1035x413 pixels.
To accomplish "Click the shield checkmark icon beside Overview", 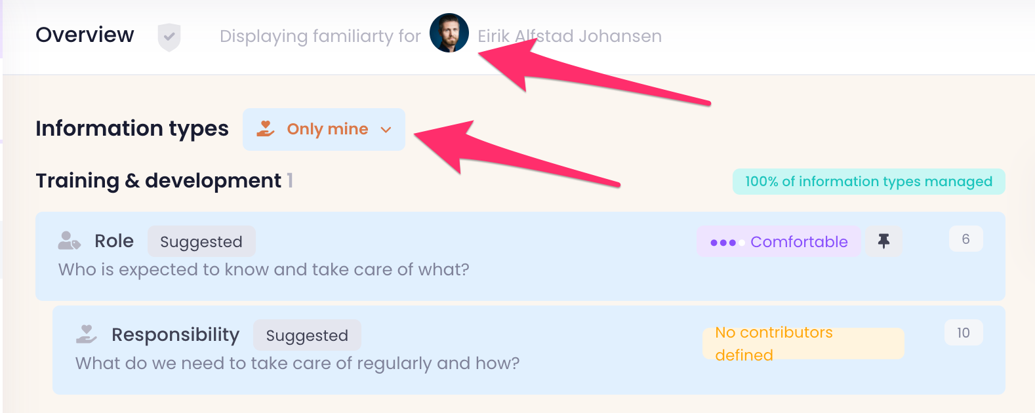I will (x=169, y=37).
